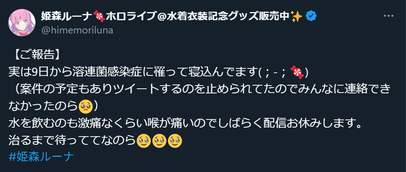The image size is (406, 172).
Task: Click the text なかったのら
Action: (x=44, y=107)
